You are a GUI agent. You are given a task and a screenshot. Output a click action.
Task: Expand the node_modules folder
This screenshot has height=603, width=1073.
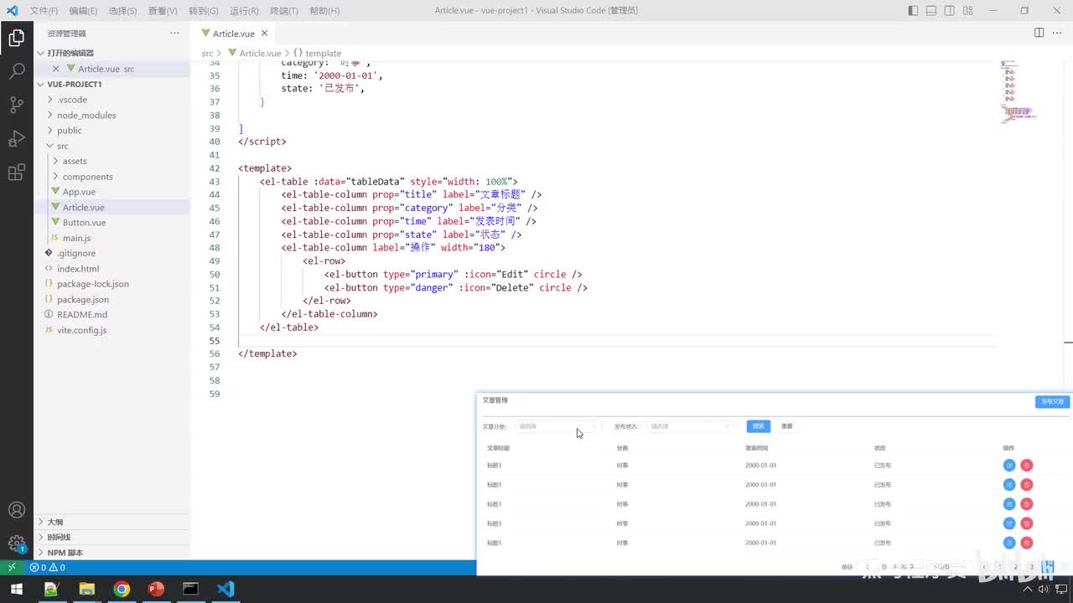pyautogui.click(x=86, y=116)
